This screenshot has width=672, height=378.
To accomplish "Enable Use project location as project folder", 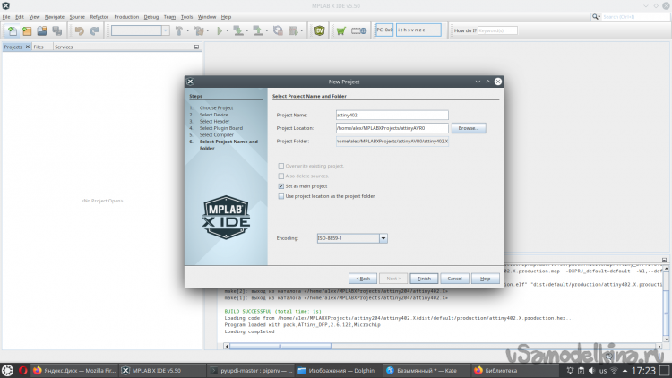I will 281,195.
